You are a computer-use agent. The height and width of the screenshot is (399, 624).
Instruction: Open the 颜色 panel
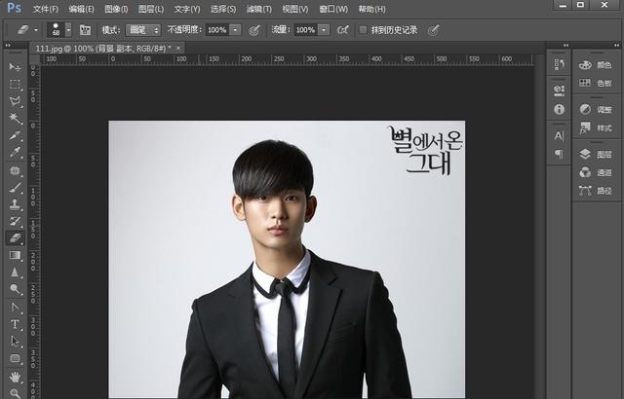(596, 64)
